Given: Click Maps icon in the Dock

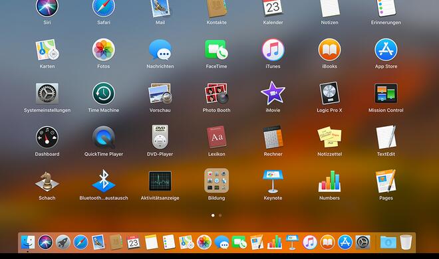Looking at the screenshot, I should 186,242.
